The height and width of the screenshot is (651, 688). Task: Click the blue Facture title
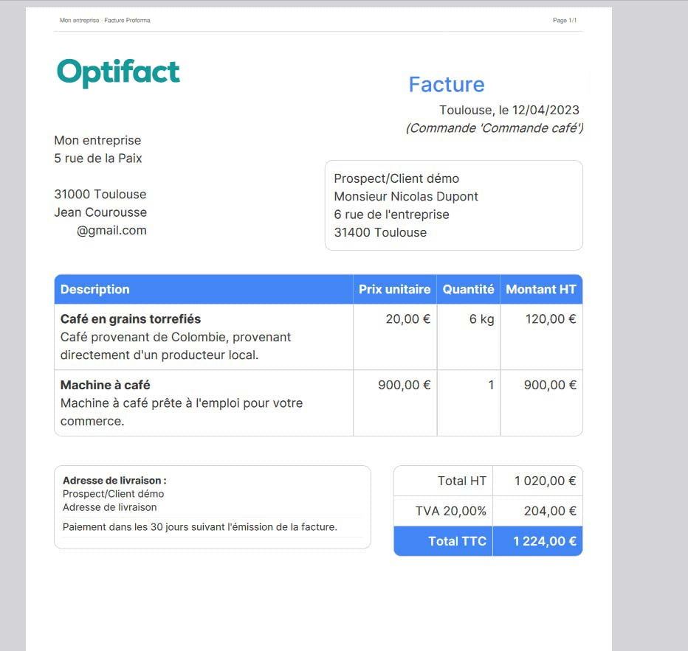446,85
